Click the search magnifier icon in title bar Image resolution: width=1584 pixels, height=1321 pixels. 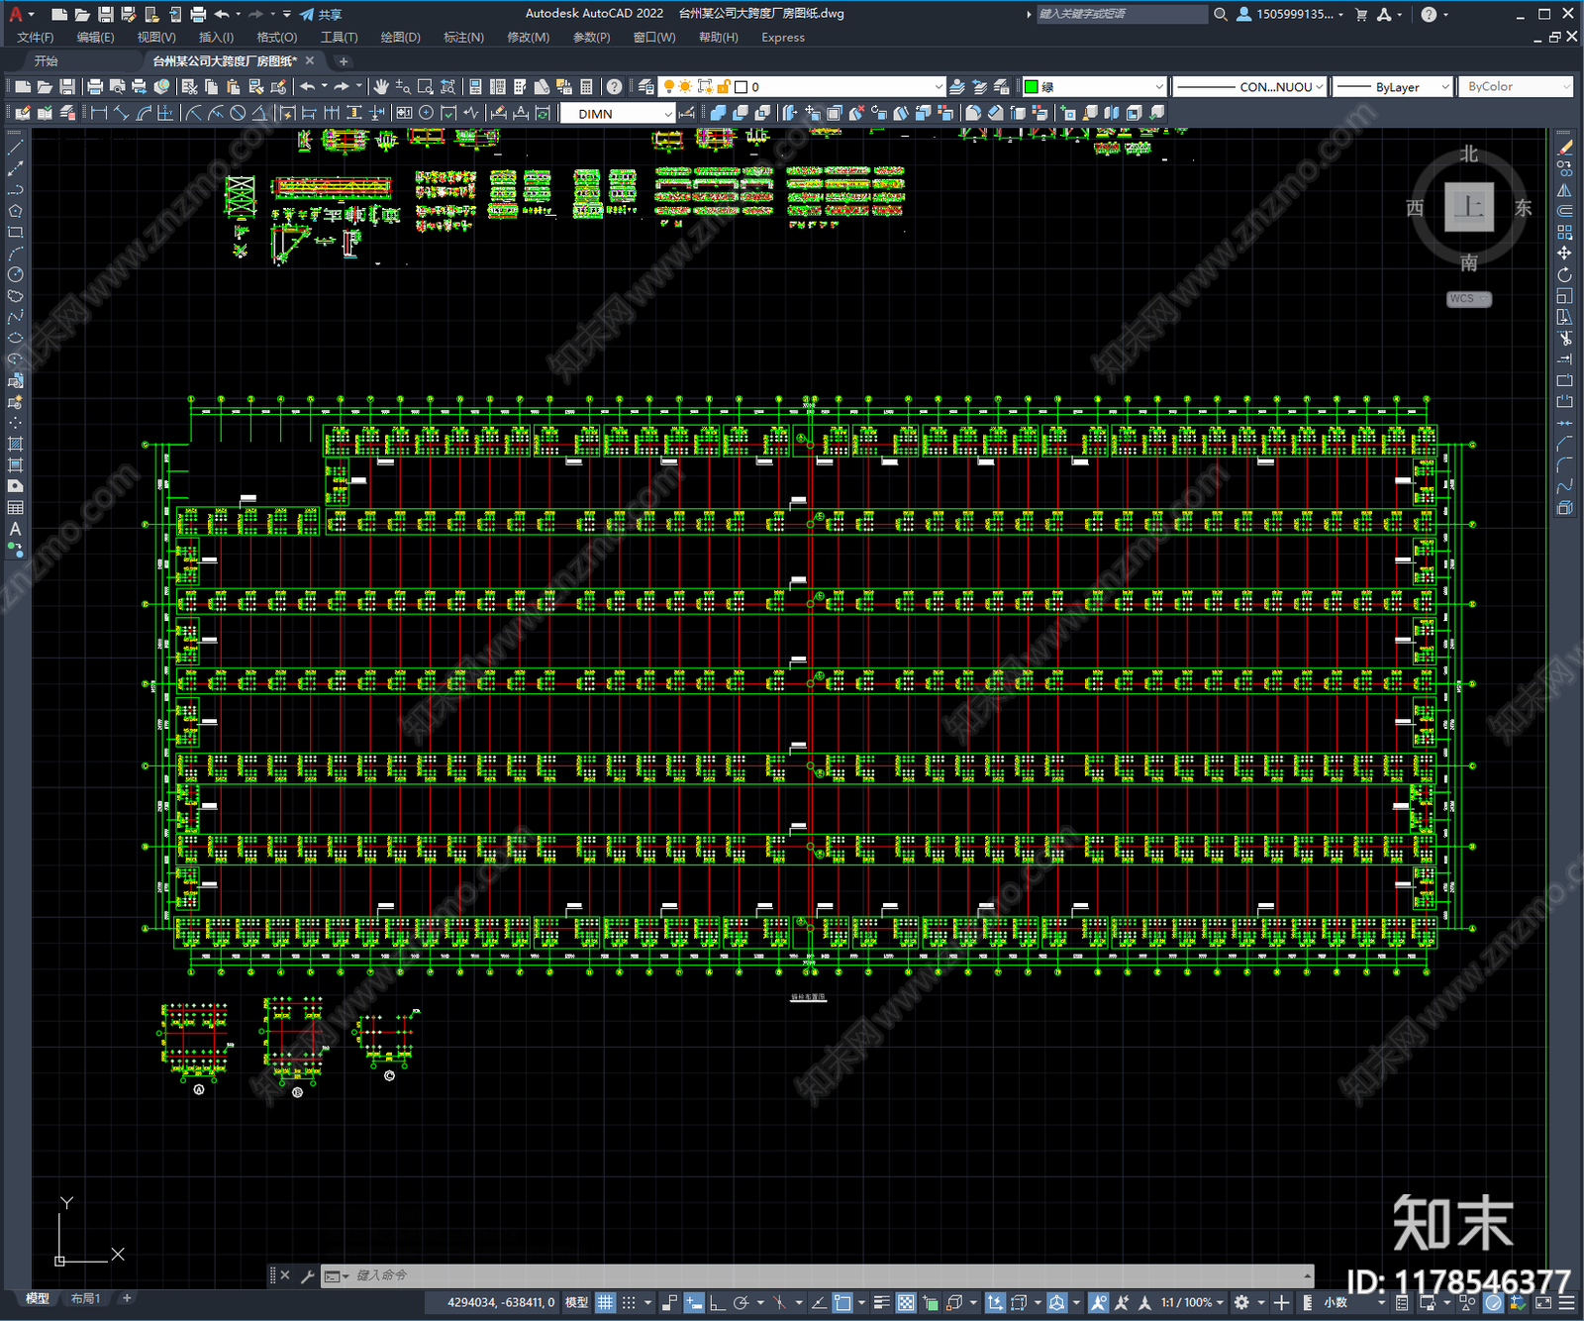click(x=1221, y=14)
